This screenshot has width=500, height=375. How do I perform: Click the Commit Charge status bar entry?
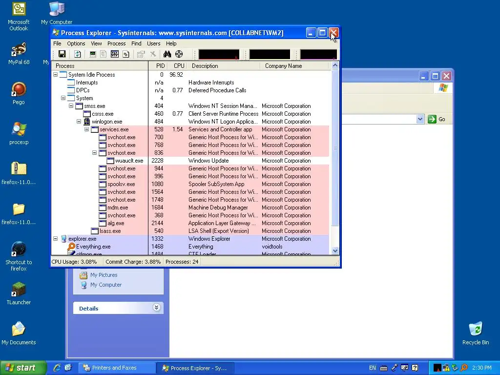tap(133, 262)
